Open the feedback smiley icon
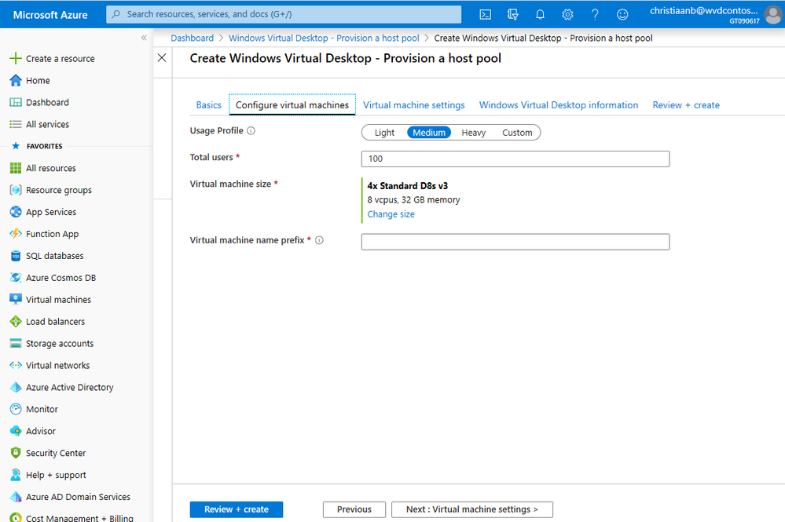Screen dimensions: 785x522 (x=622, y=14)
